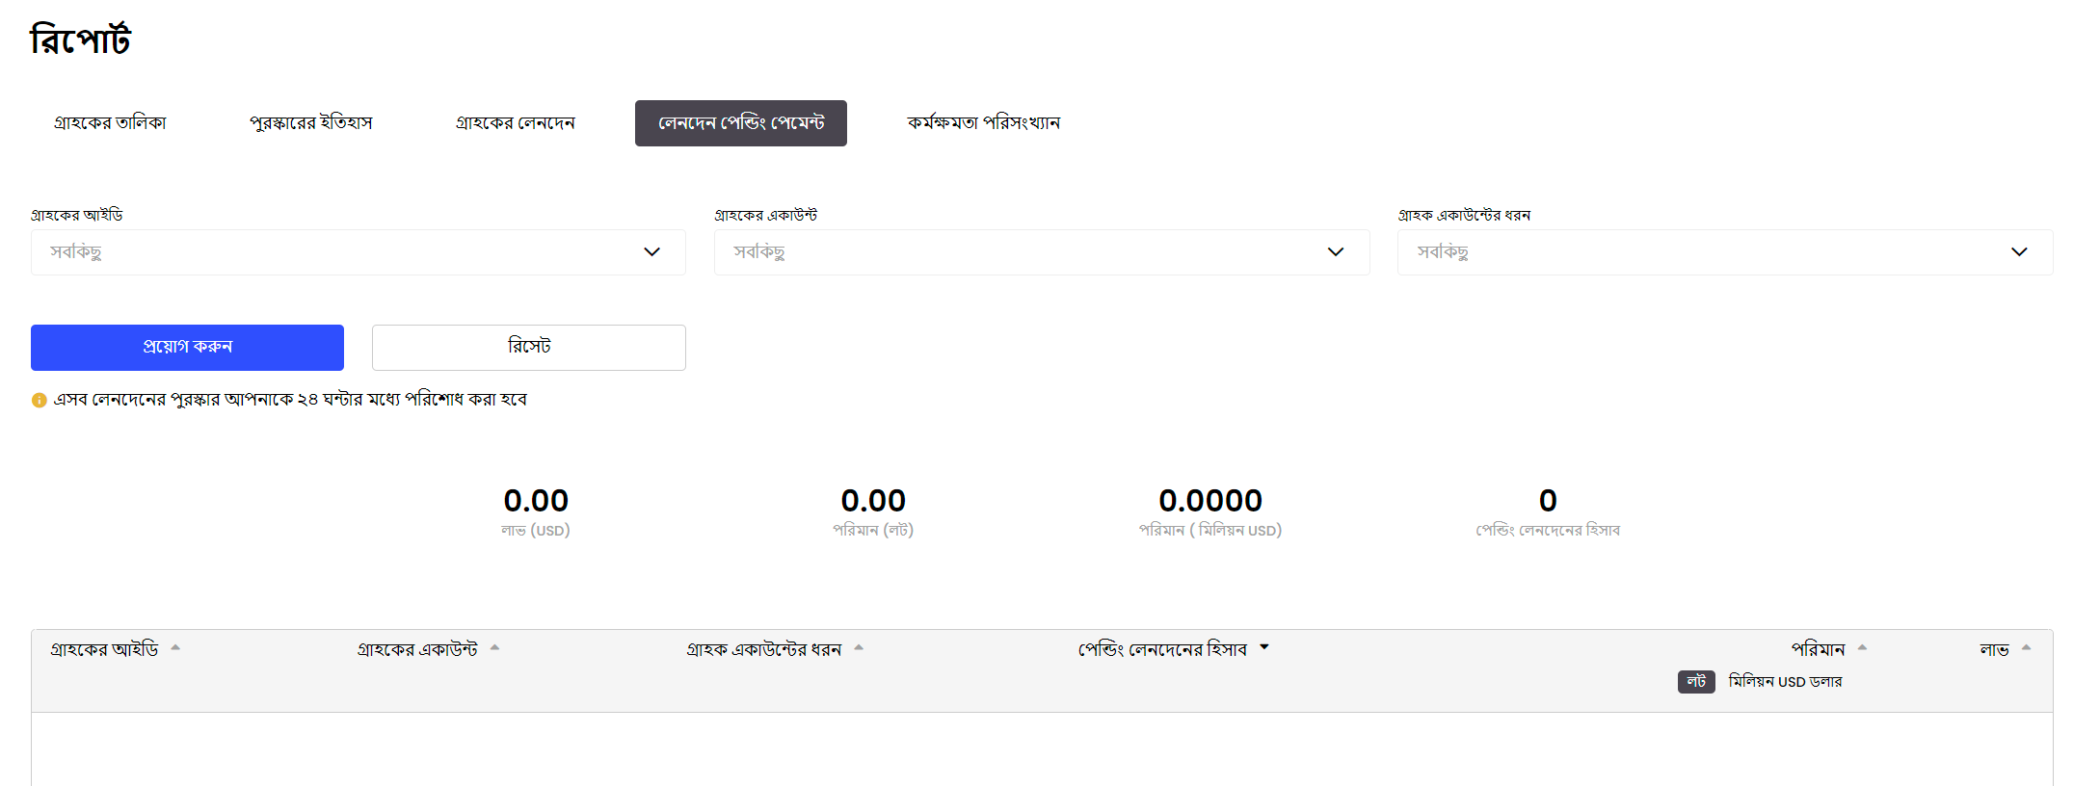The width and height of the screenshot is (2073, 786).
Task: Click chevron arrow of গ্রাহকের আইডি filter
Action: [652, 252]
